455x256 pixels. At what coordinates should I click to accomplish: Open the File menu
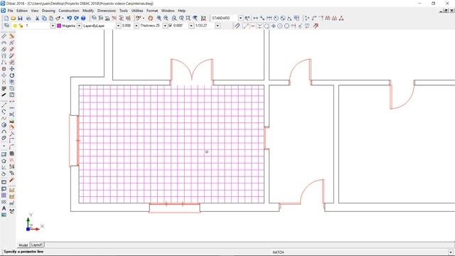[10, 11]
